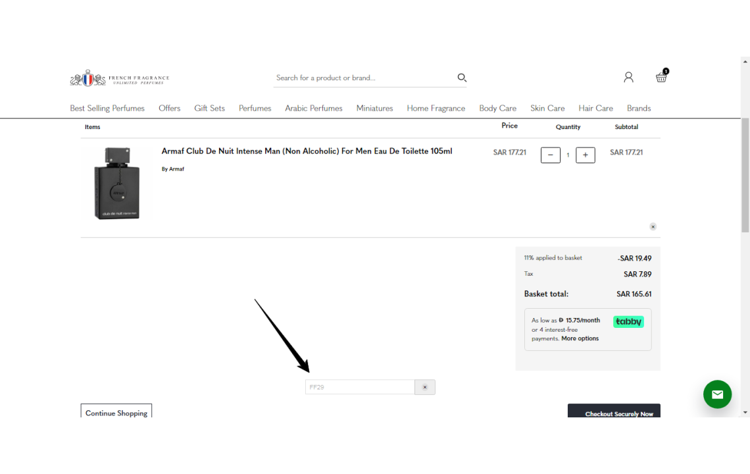Click the '11% applied to basket' text
Image resolution: width=750 pixels, height=474 pixels.
553,257
